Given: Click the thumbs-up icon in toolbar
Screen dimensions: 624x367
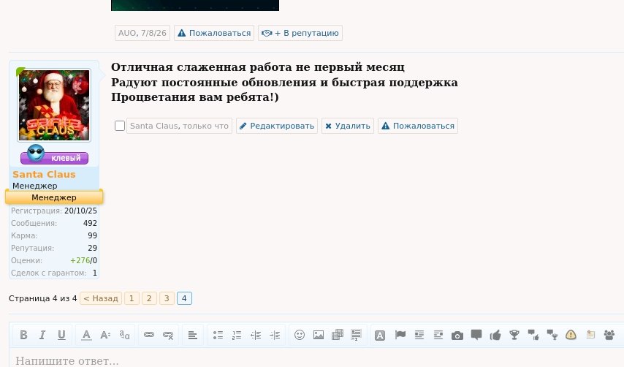Looking at the screenshot, I should pos(495,335).
